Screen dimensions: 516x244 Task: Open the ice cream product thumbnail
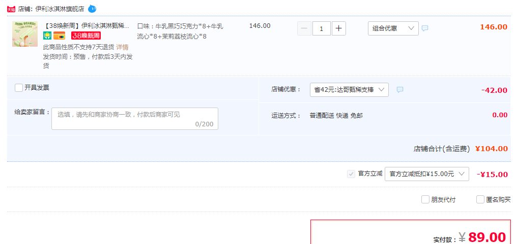pos(25,34)
